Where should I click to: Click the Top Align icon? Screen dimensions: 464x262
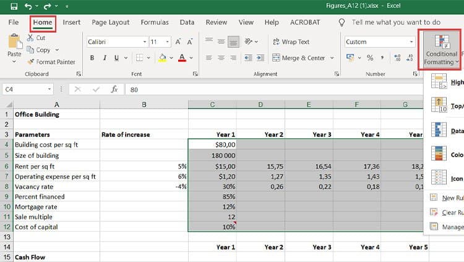coord(209,41)
